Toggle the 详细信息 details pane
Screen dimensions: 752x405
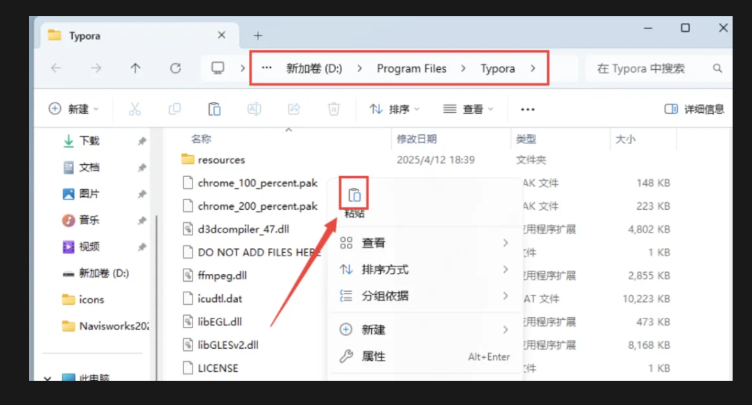point(694,109)
